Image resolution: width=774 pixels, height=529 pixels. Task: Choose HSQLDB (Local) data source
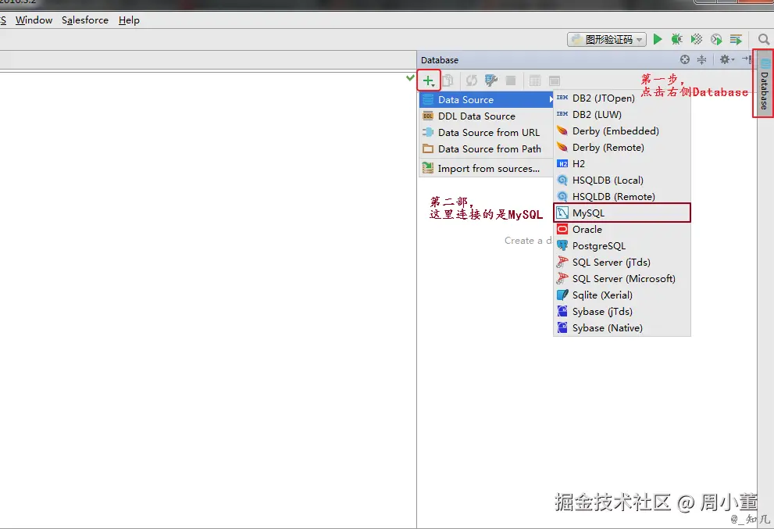(622, 180)
